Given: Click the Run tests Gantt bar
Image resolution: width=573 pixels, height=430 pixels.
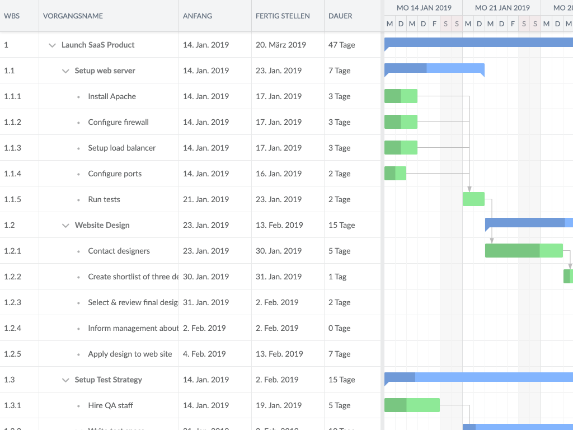Looking at the screenshot, I should click(473, 199).
